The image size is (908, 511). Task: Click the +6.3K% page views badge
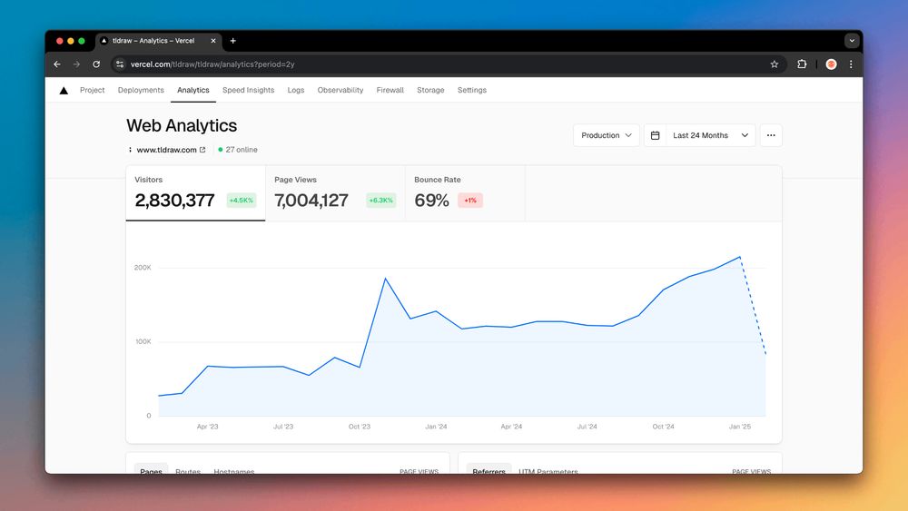pyautogui.click(x=381, y=201)
